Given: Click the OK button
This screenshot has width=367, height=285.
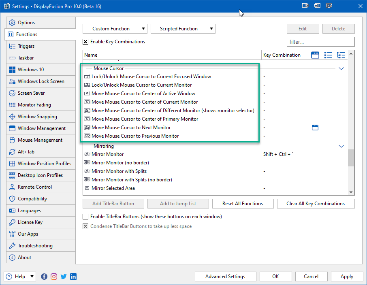Looking at the screenshot, I should click(275, 276).
